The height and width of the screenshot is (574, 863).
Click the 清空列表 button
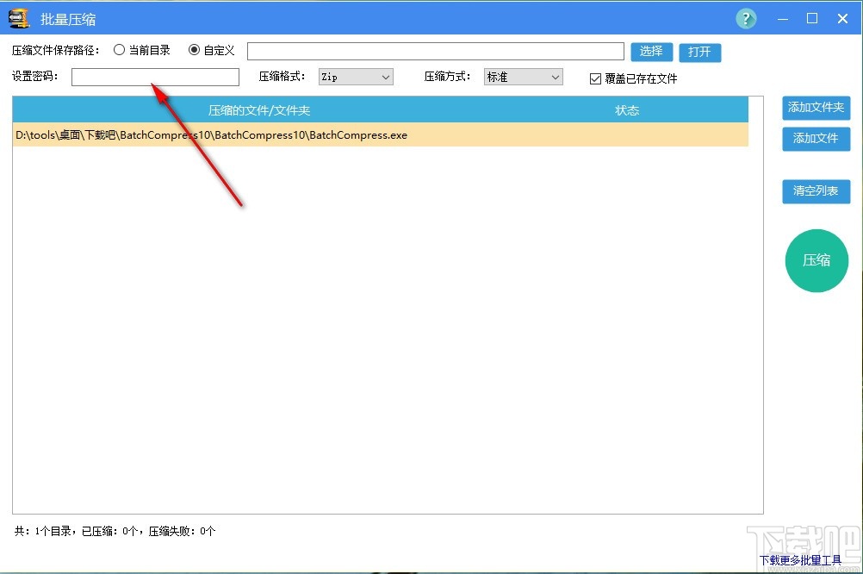pos(816,191)
